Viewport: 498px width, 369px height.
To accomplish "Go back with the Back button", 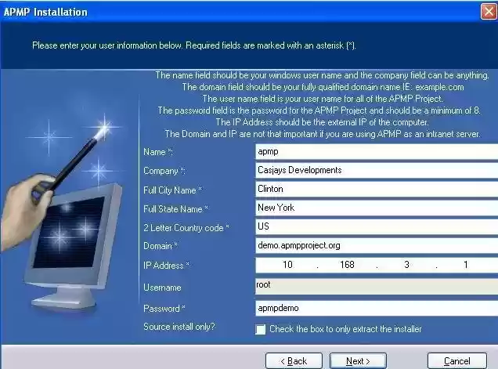I will pos(294,361).
